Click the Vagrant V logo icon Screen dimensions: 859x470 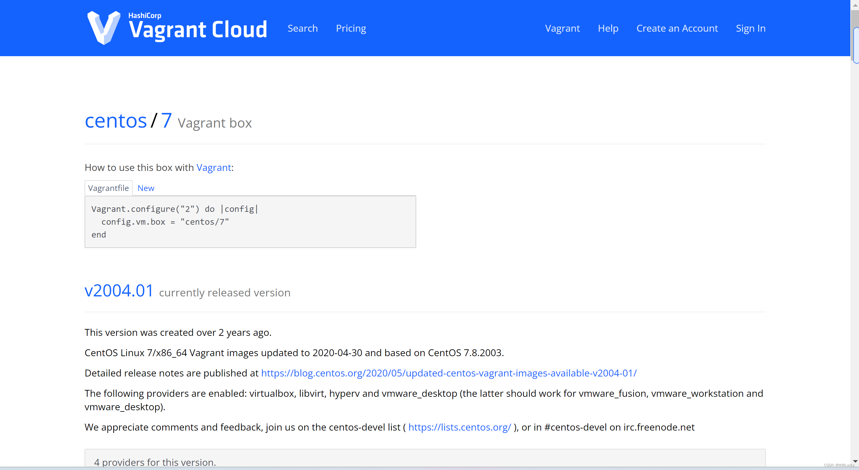pyautogui.click(x=104, y=28)
